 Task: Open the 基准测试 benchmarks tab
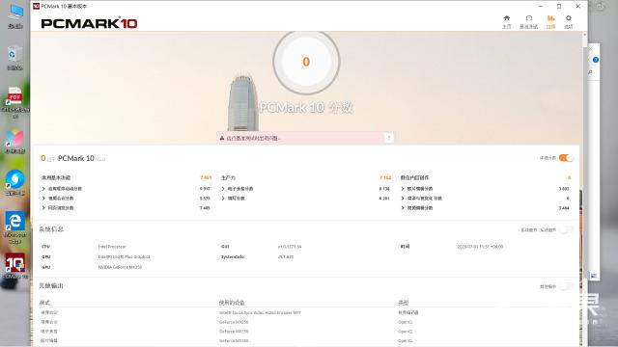tap(528, 21)
